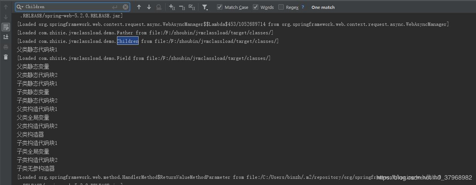Viewport: 476px width, 185px height.
Task: Clear console with the trash icon
Action: [x=5, y=57]
